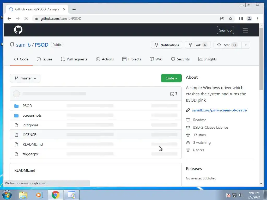Open the trigger.py file name
This screenshot has width=267, height=200.
(x=30, y=154)
